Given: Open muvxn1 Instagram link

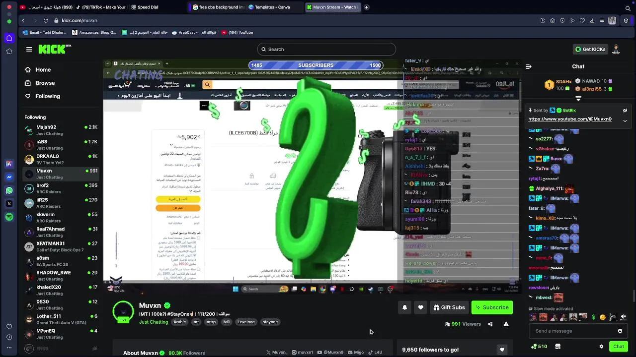Looking at the screenshot, I should 302,353.
